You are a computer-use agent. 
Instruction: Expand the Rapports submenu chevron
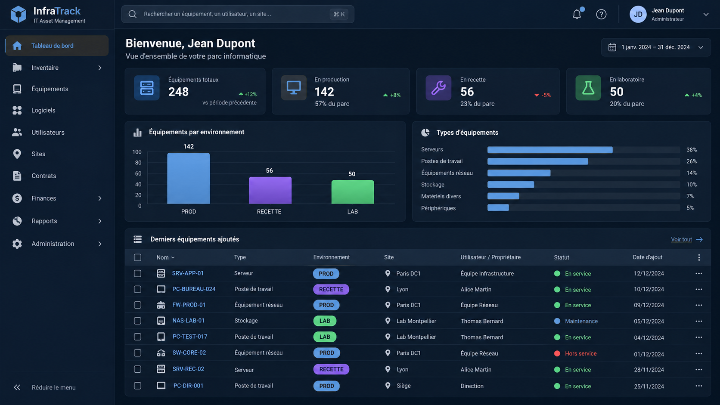click(x=100, y=221)
